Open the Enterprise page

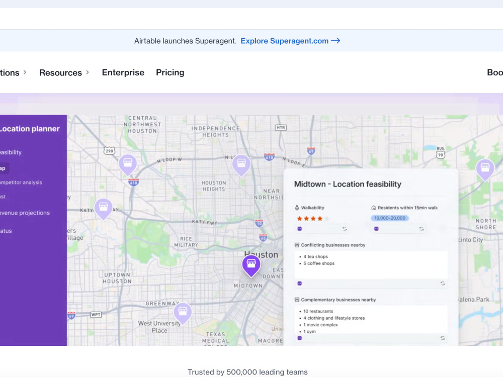click(x=123, y=72)
